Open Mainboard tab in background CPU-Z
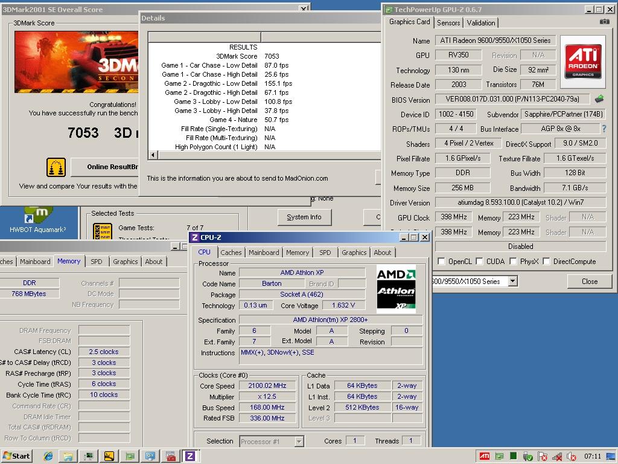The width and height of the screenshot is (618, 464). (35, 262)
